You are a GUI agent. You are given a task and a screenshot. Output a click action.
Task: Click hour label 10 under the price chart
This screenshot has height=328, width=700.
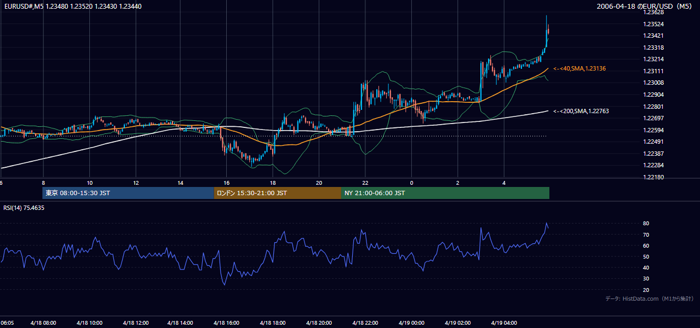tap(89, 183)
